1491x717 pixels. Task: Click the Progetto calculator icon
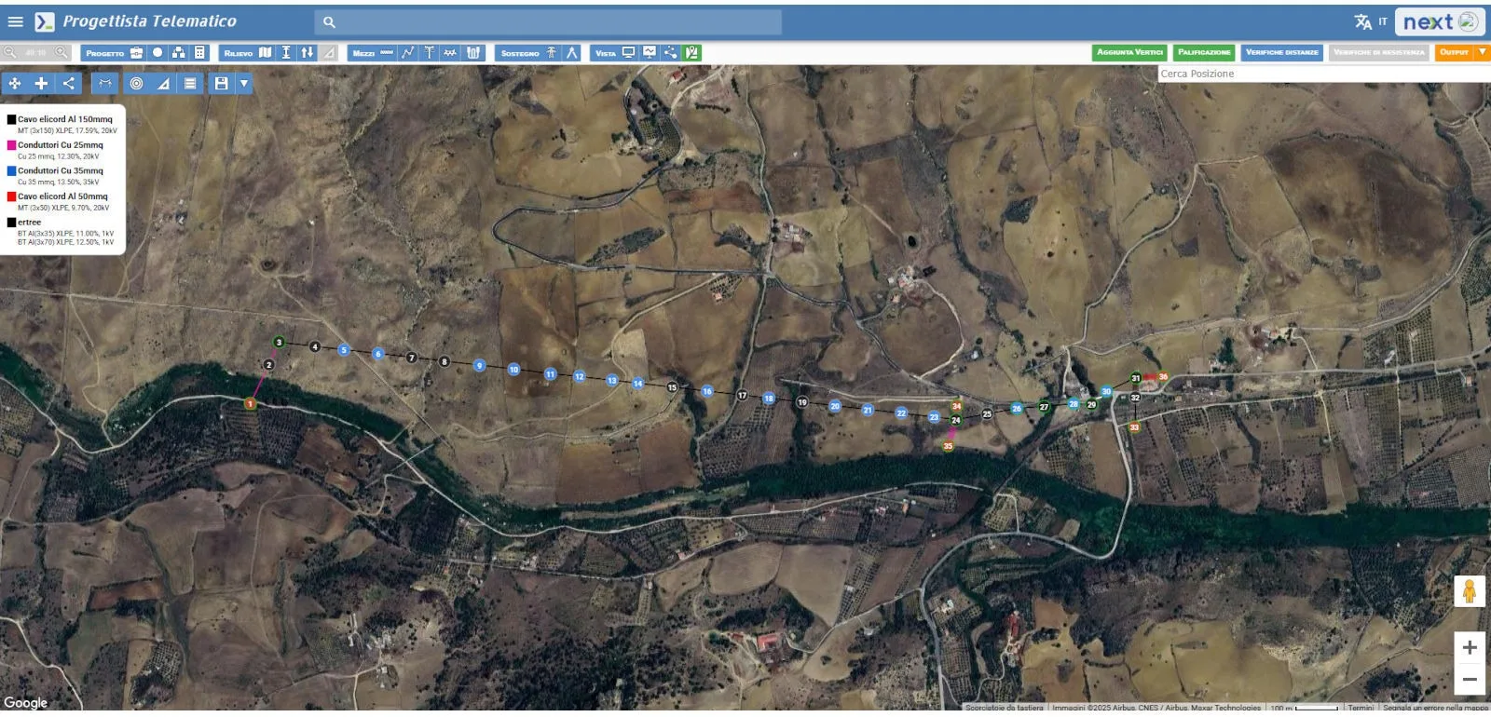point(199,53)
